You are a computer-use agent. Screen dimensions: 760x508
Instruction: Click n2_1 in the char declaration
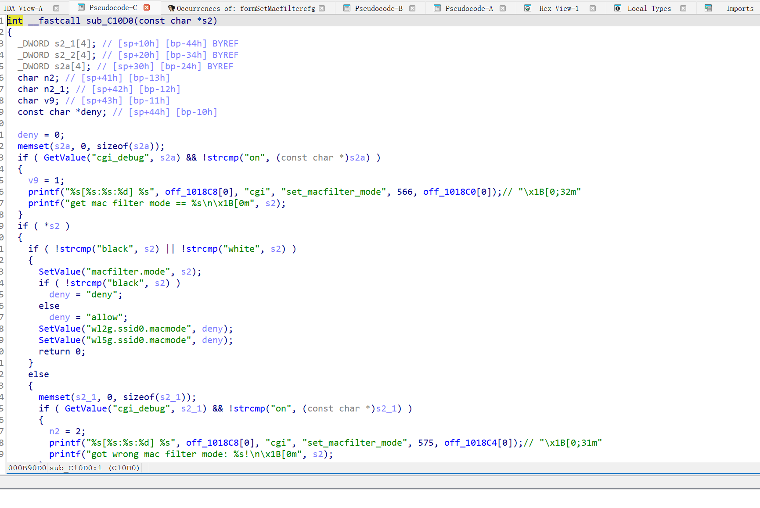54,89
